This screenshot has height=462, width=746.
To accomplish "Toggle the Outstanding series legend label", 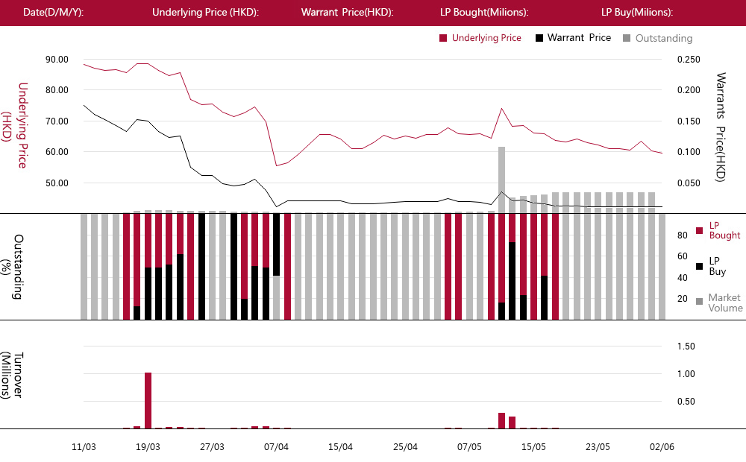I will (664, 39).
